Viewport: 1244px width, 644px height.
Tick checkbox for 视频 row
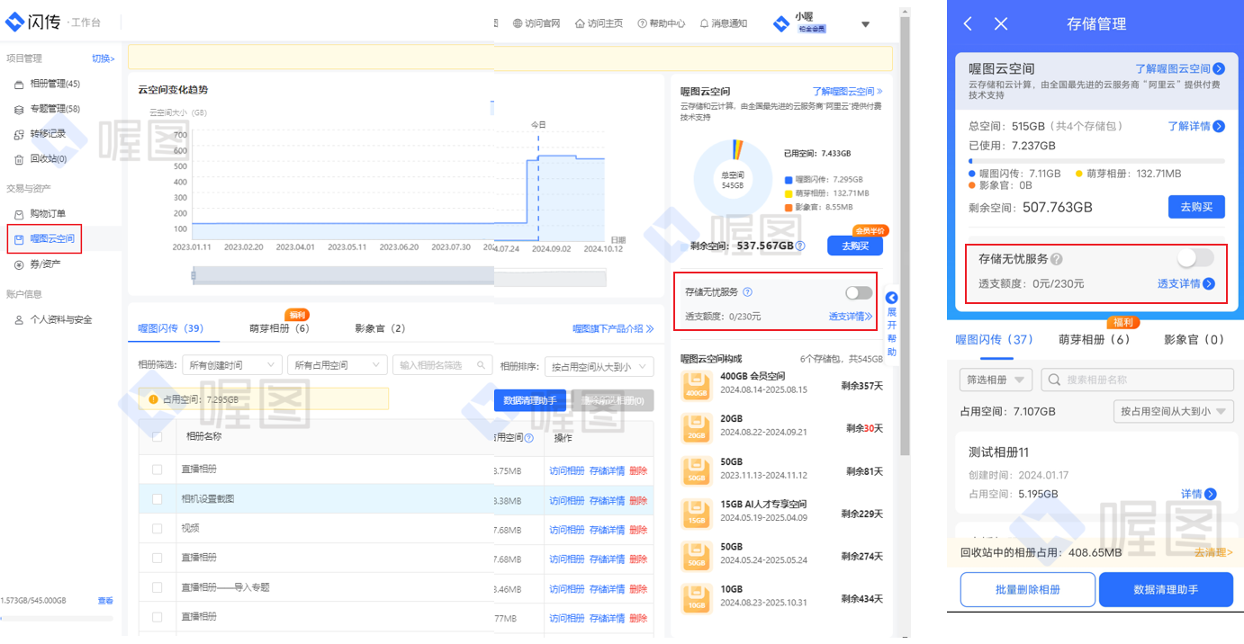tap(158, 529)
